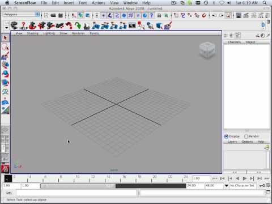
Task: Click the blue cube shelf icon
Action: tap(159, 25)
